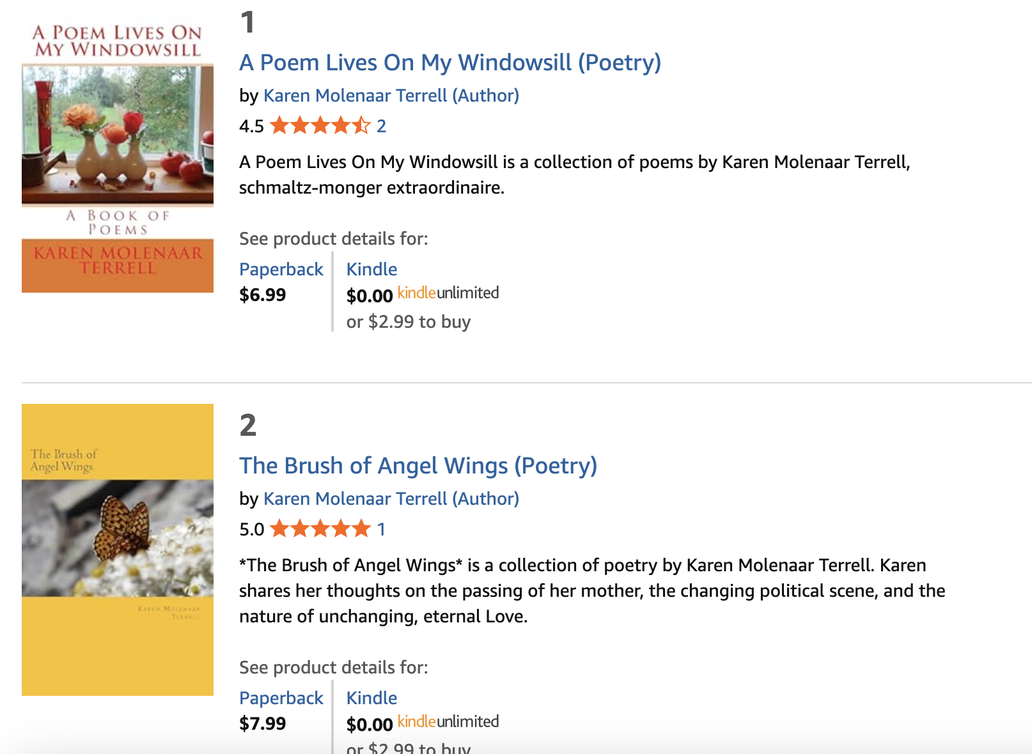
Task: View the 2 reviews for Windowsill book
Action: pyautogui.click(x=381, y=126)
